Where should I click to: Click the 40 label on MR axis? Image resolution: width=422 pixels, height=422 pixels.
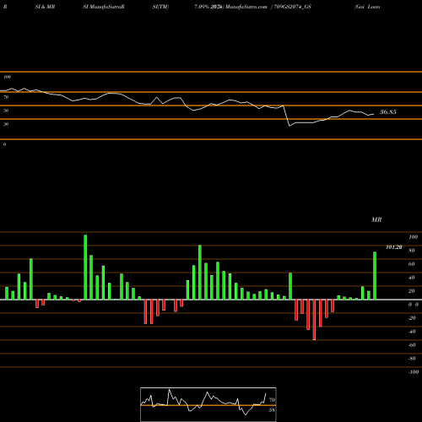412,278
